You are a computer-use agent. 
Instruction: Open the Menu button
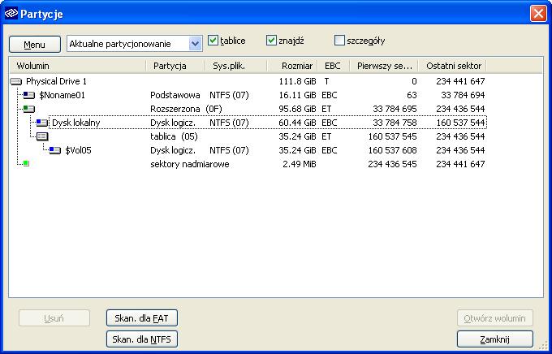[34, 45]
